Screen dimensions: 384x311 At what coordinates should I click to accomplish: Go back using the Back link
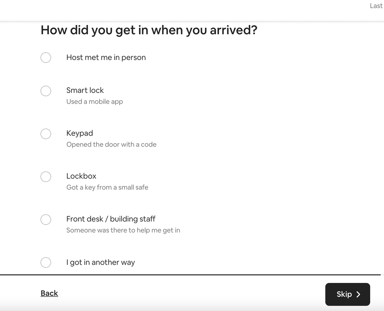49,293
